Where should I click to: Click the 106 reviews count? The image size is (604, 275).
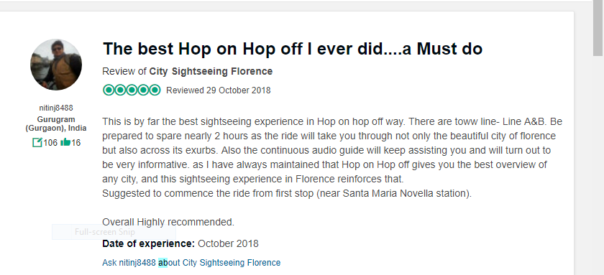50,143
